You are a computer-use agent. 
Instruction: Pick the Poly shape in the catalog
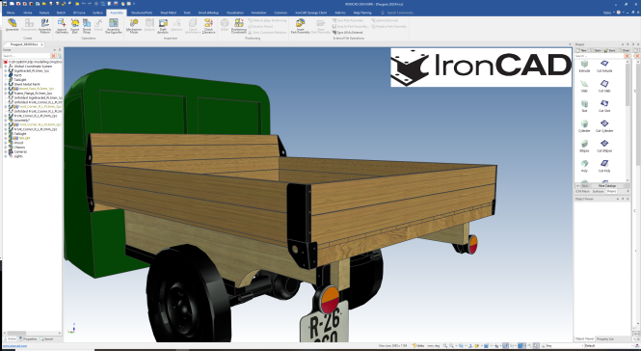(x=584, y=166)
